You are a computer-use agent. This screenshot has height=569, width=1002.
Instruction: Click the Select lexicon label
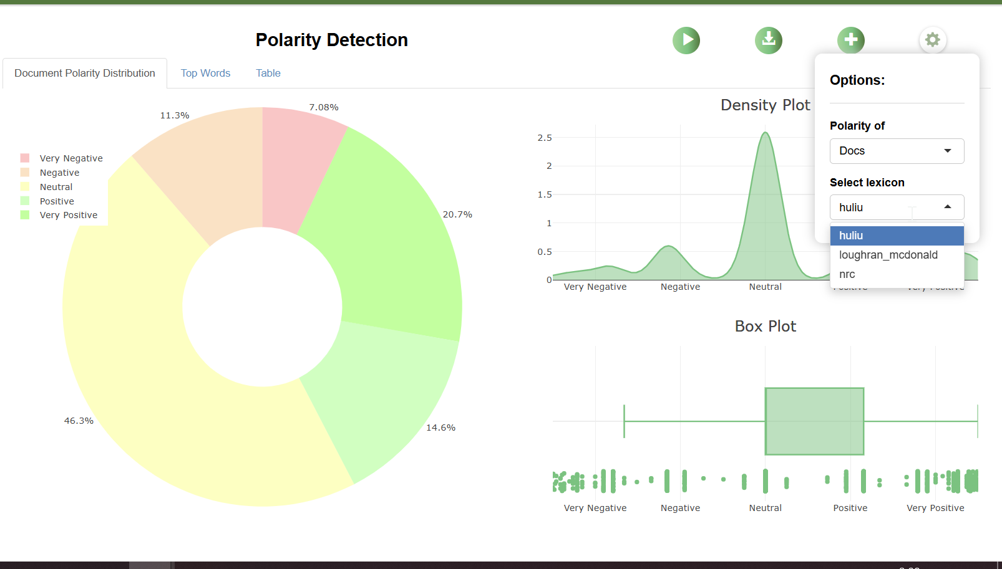pyautogui.click(x=867, y=183)
